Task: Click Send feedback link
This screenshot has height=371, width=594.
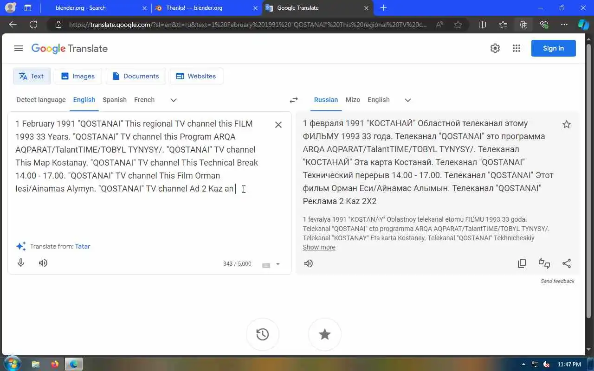Action: tap(557, 281)
